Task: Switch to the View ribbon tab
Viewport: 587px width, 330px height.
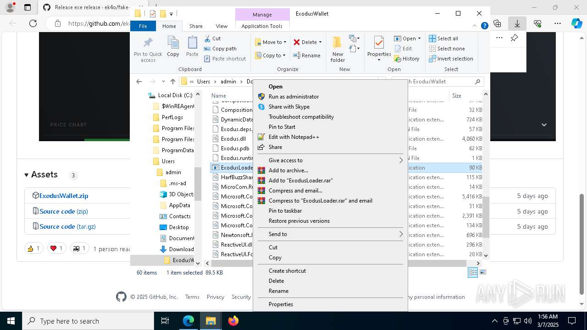Action: 222,26
